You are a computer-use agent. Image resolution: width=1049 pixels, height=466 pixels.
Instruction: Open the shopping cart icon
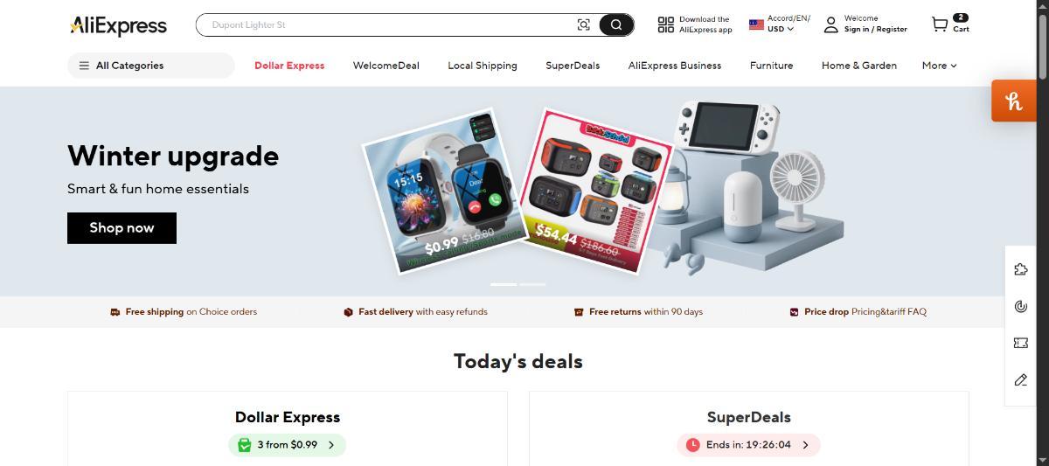(940, 24)
